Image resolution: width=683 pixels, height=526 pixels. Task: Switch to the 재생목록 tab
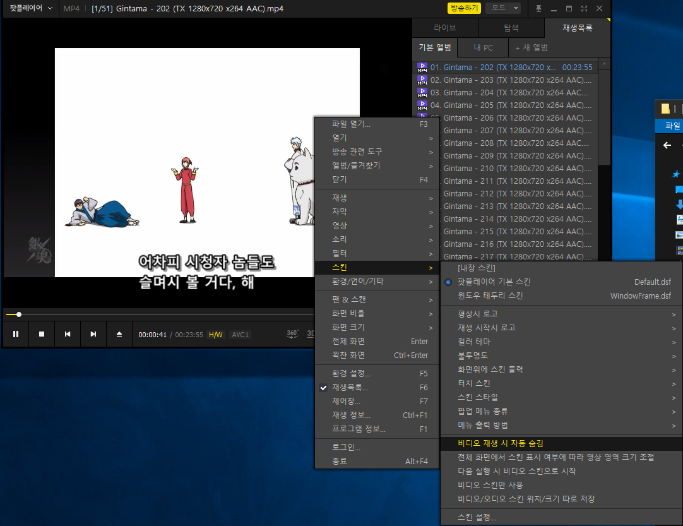[x=577, y=28]
